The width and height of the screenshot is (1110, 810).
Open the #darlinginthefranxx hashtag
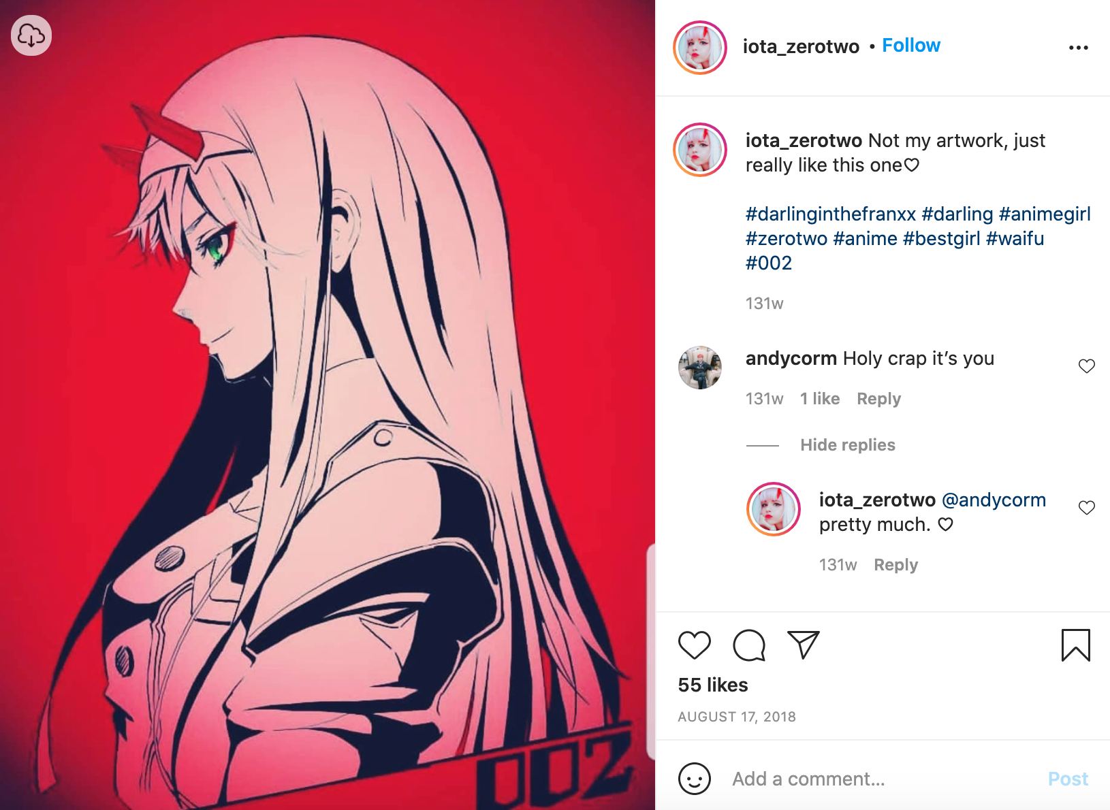point(831,214)
